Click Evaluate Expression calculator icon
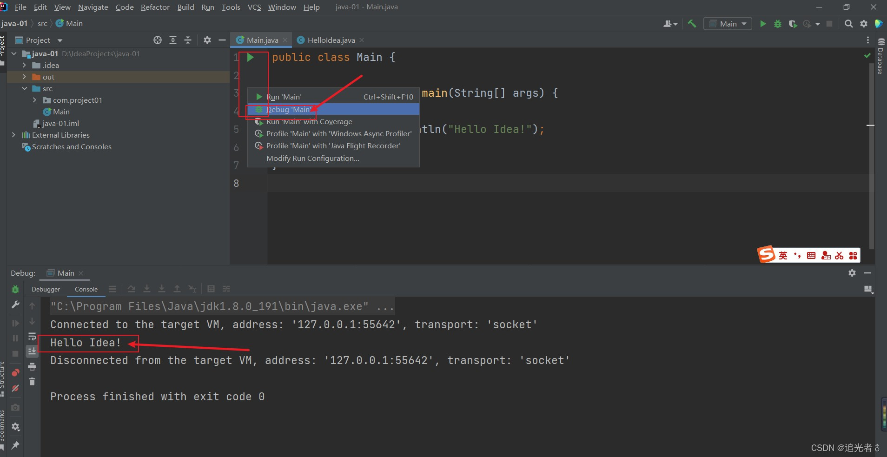The image size is (887, 457). (x=211, y=289)
